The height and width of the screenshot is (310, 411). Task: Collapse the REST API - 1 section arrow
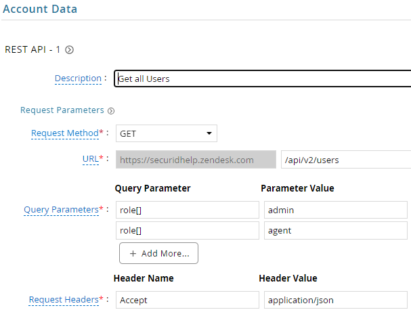70,50
